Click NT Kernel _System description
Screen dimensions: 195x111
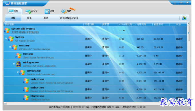pyautogui.click(x=25, y=41)
